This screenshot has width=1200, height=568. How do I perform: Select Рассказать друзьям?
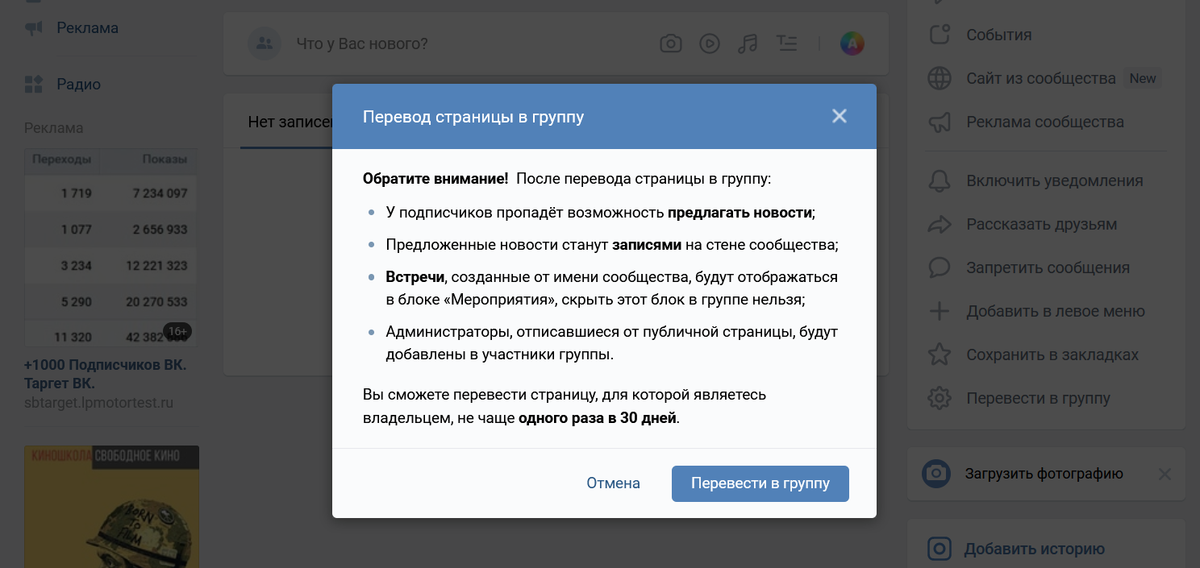click(x=1042, y=224)
